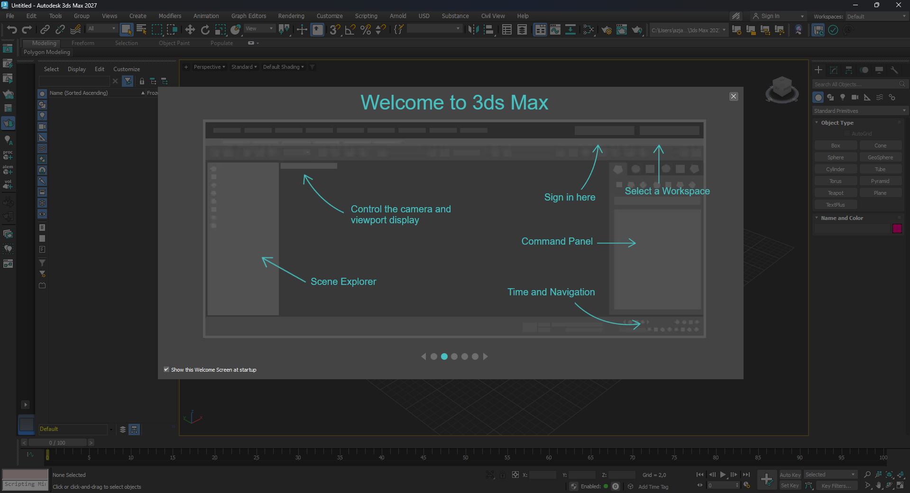Image resolution: width=910 pixels, height=493 pixels.
Task: Toggle camera display filter in Scene Explorer
Action: pos(42,127)
